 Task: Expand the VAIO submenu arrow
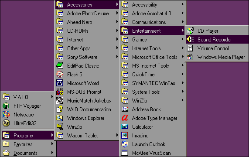pyautogui.click(x=52, y=96)
